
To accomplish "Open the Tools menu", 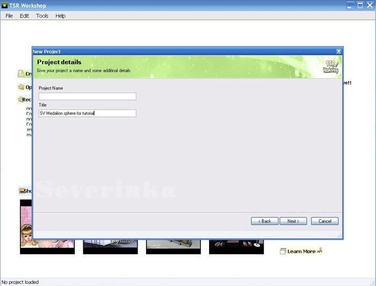I will [42, 16].
